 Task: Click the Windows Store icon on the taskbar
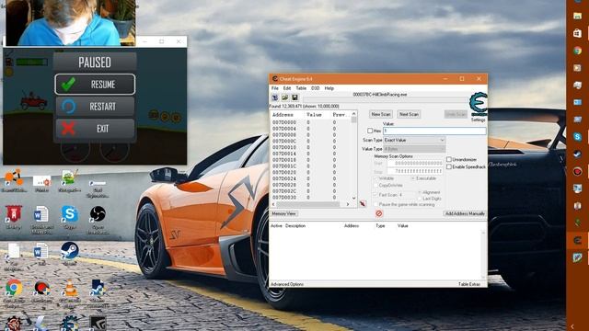pyautogui.click(x=577, y=33)
